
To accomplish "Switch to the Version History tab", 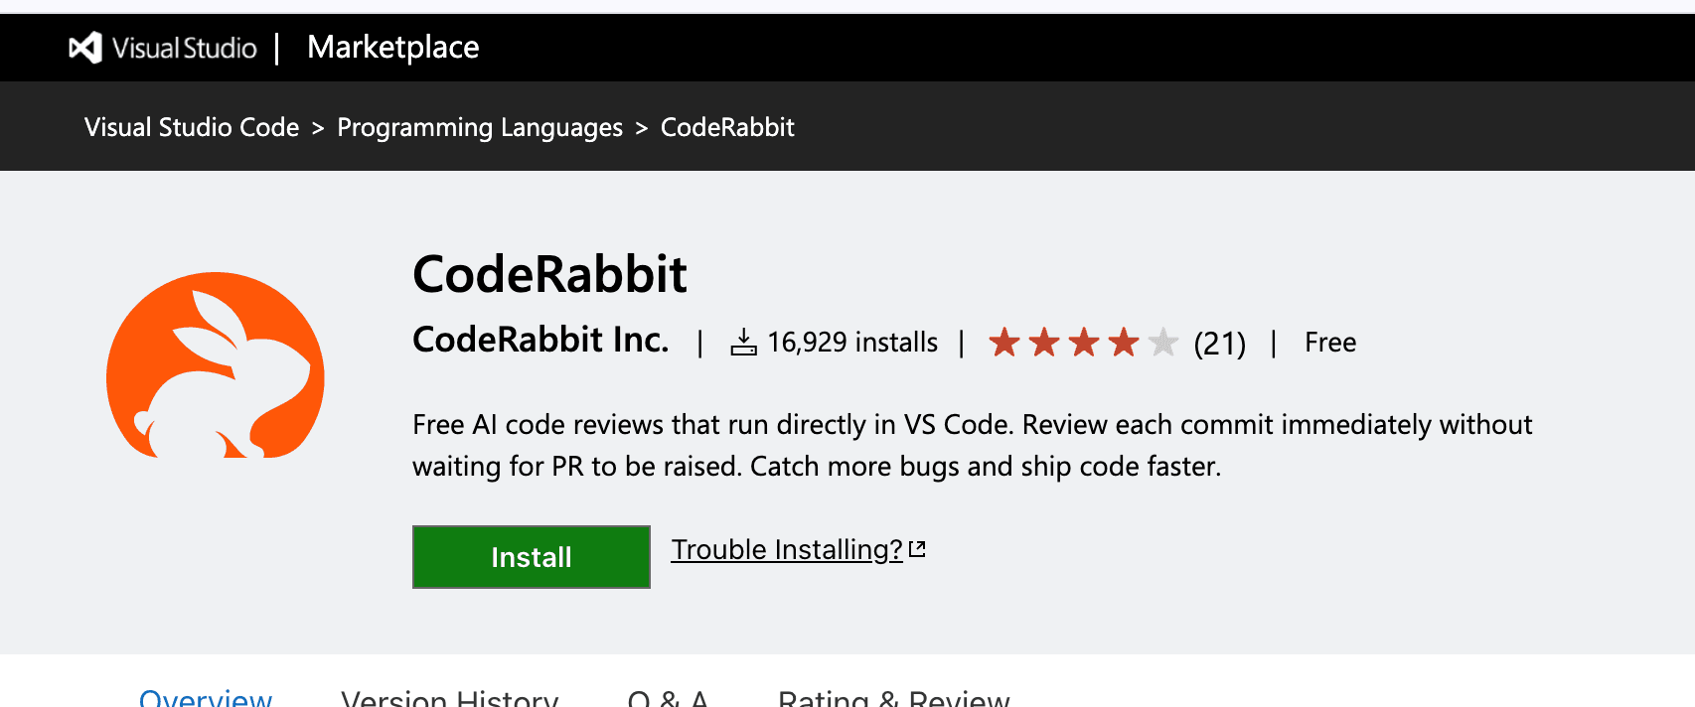I will click(449, 697).
